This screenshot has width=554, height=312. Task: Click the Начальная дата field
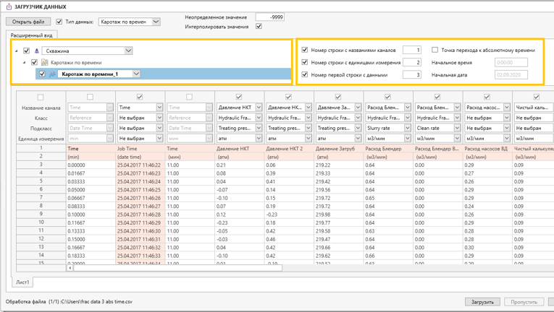(x=511, y=74)
